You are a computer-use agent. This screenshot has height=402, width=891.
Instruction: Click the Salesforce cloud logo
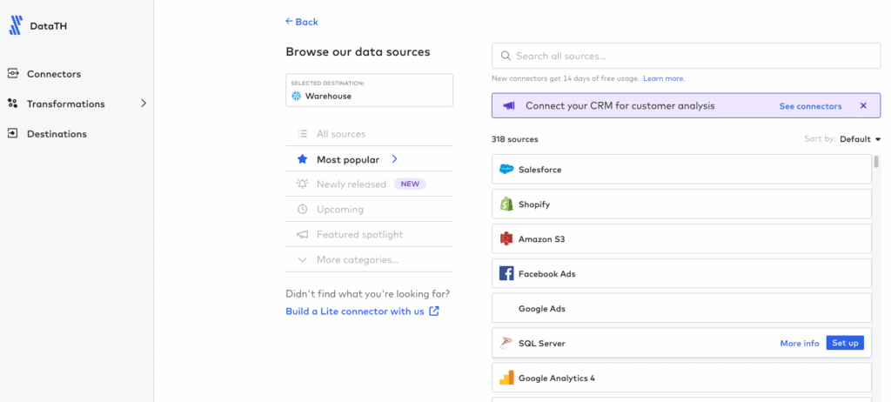(506, 170)
